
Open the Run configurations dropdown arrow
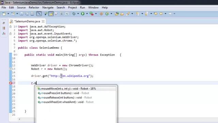click(x=87, y=14)
